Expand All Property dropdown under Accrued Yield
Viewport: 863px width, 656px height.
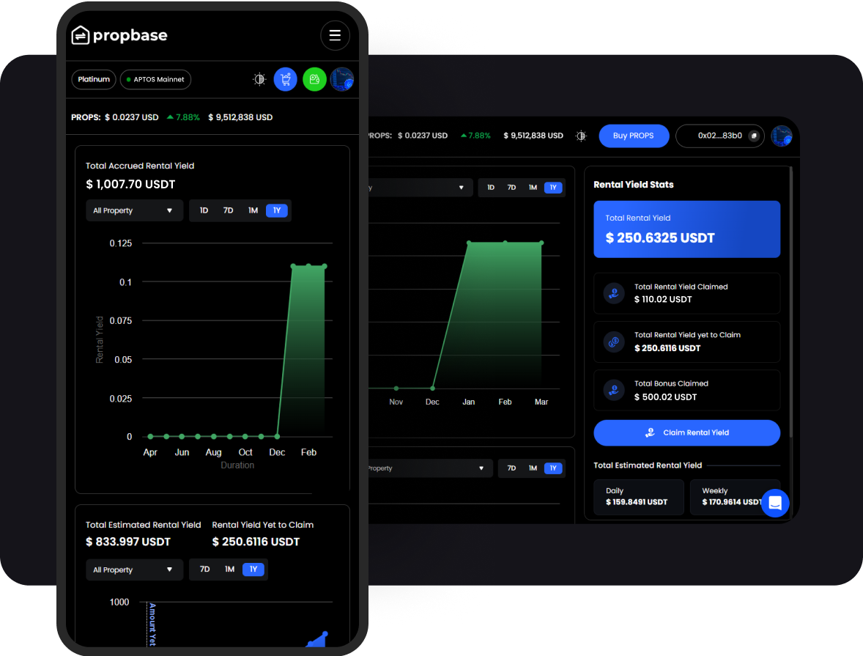click(x=133, y=210)
